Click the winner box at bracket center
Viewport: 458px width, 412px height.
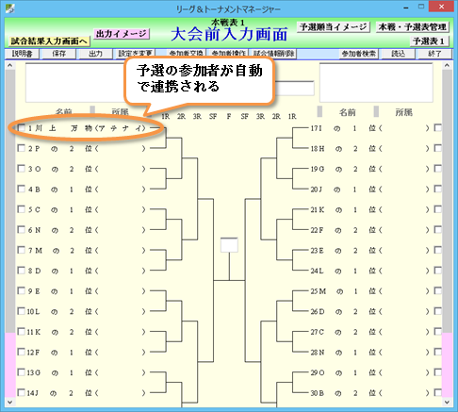(229, 245)
